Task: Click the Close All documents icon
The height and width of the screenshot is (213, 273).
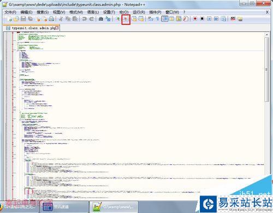Action: 45,19
